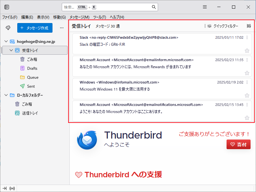Collapse the ローカルフォルダー tree

(6, 95)
